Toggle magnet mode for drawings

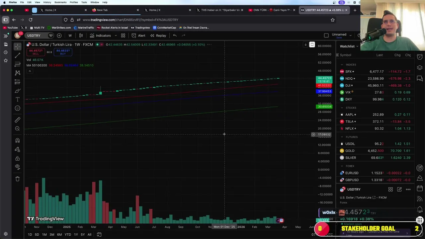18,141
